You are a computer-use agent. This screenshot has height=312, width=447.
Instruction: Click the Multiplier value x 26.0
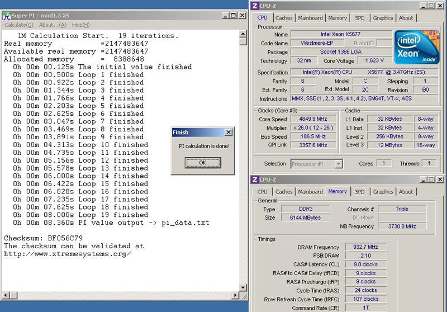click(313, 128)
